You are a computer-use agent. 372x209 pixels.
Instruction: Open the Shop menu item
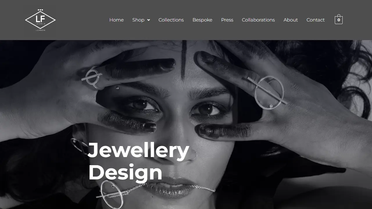(x=138, y=20)
